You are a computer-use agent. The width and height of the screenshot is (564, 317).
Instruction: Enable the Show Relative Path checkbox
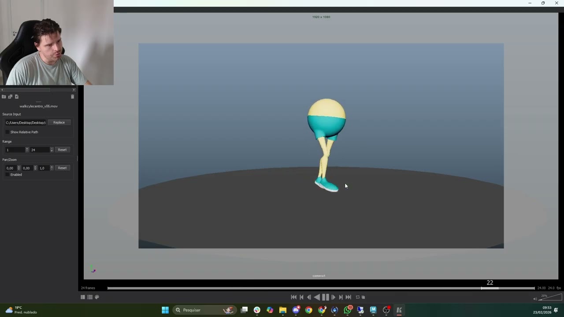(x=7, y=132)
